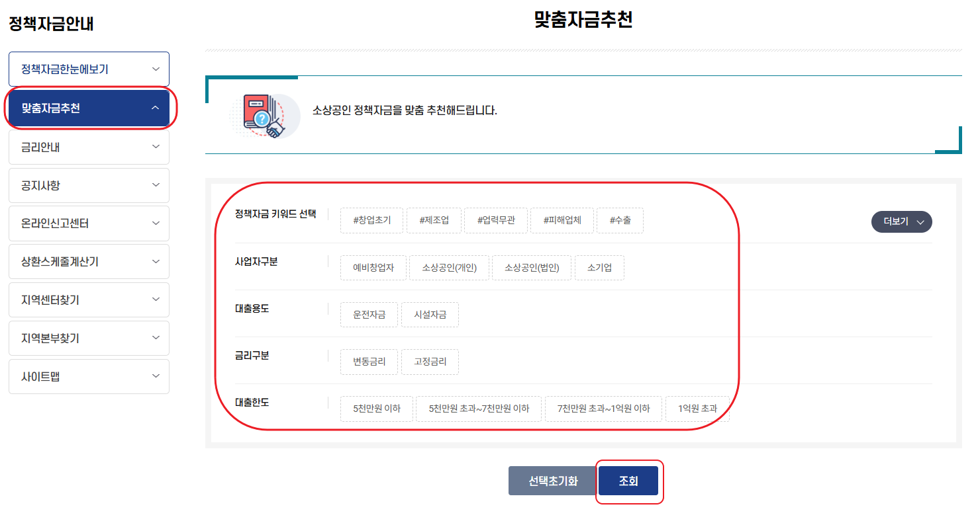The height and width of the screenshot is (523, 980).
Task: Click the 대출한도 label
Action: pos(252,402)
